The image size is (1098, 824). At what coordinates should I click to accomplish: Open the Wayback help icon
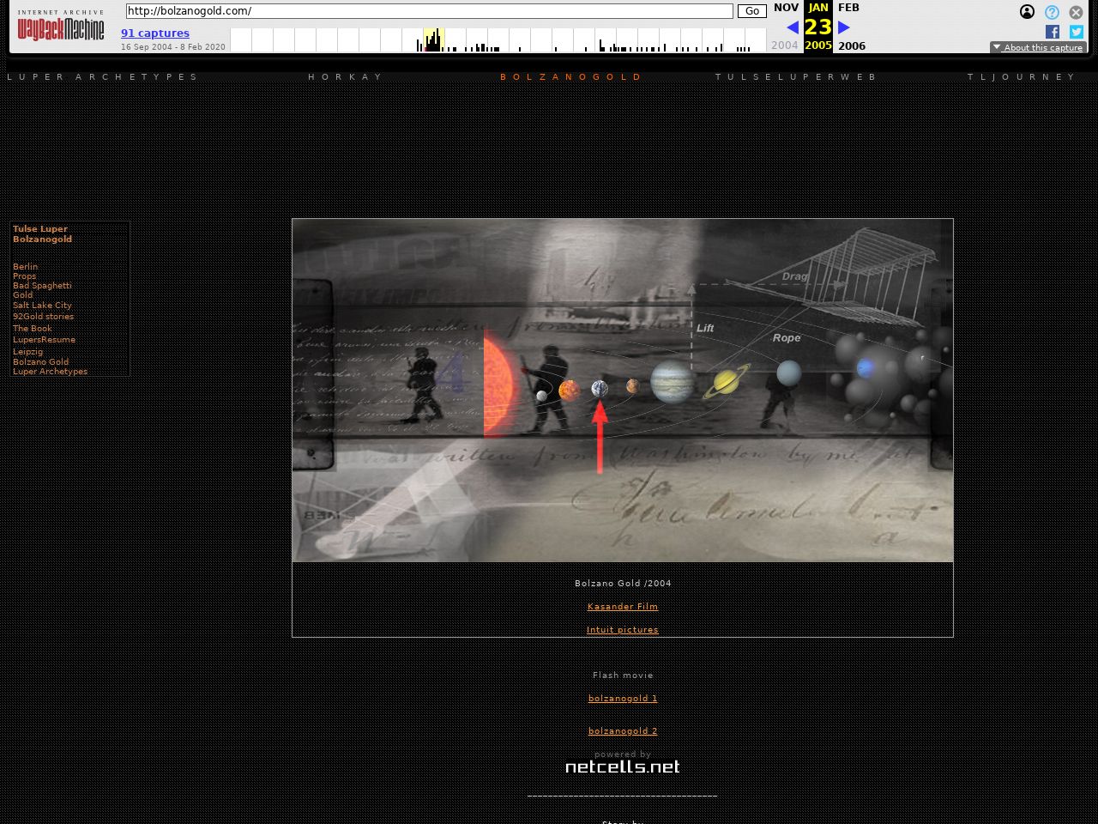[x=1052, y=12]
